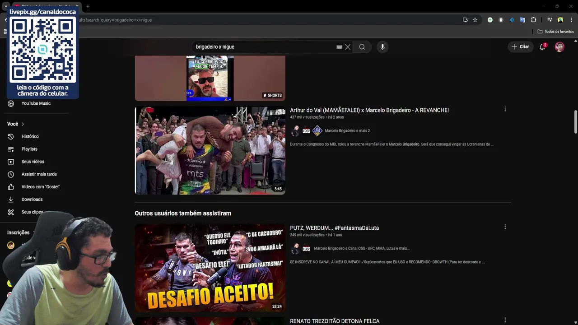The width and height of the screenshot is (578, 325).
Task: Open the green plus extension icon
Action: (490, 20)
